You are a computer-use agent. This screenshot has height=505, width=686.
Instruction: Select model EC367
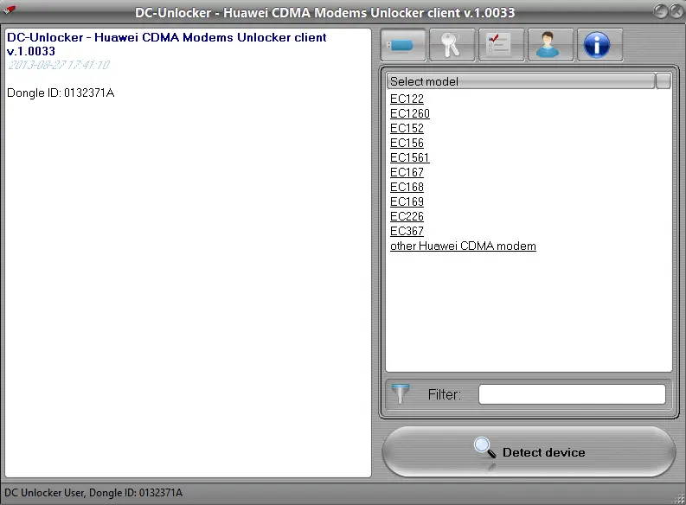pos(407,231)
